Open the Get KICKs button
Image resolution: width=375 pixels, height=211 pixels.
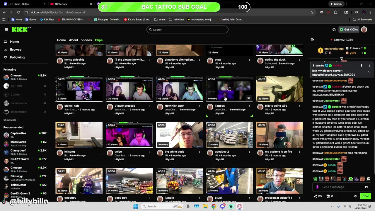(x=349, y=30)
